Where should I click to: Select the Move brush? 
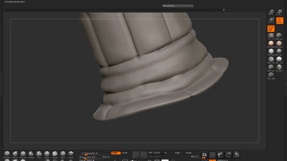point(15,155)
